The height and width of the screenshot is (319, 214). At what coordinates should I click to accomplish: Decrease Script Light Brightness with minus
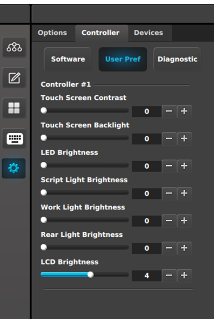tap(169, 194)
